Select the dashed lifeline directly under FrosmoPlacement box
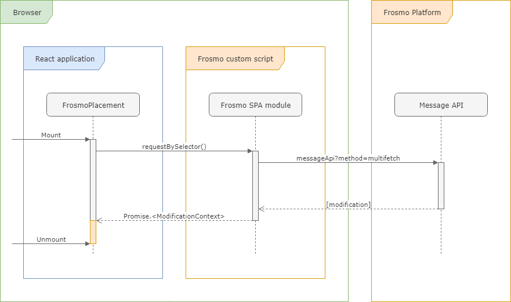This screenshot has width=511, height=302. point(93,128)
